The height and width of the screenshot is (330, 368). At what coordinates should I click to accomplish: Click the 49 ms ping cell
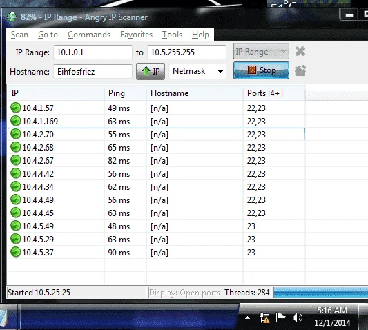click(119, 108)
